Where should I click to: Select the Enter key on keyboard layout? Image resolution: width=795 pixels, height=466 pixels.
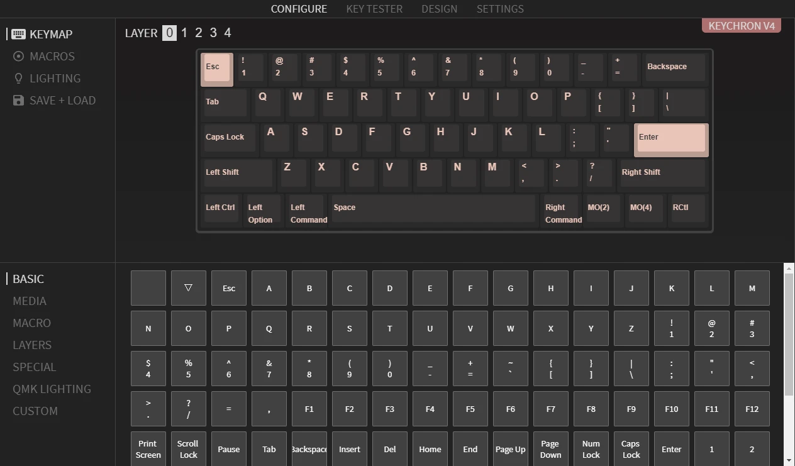click(x=671, y=140)
